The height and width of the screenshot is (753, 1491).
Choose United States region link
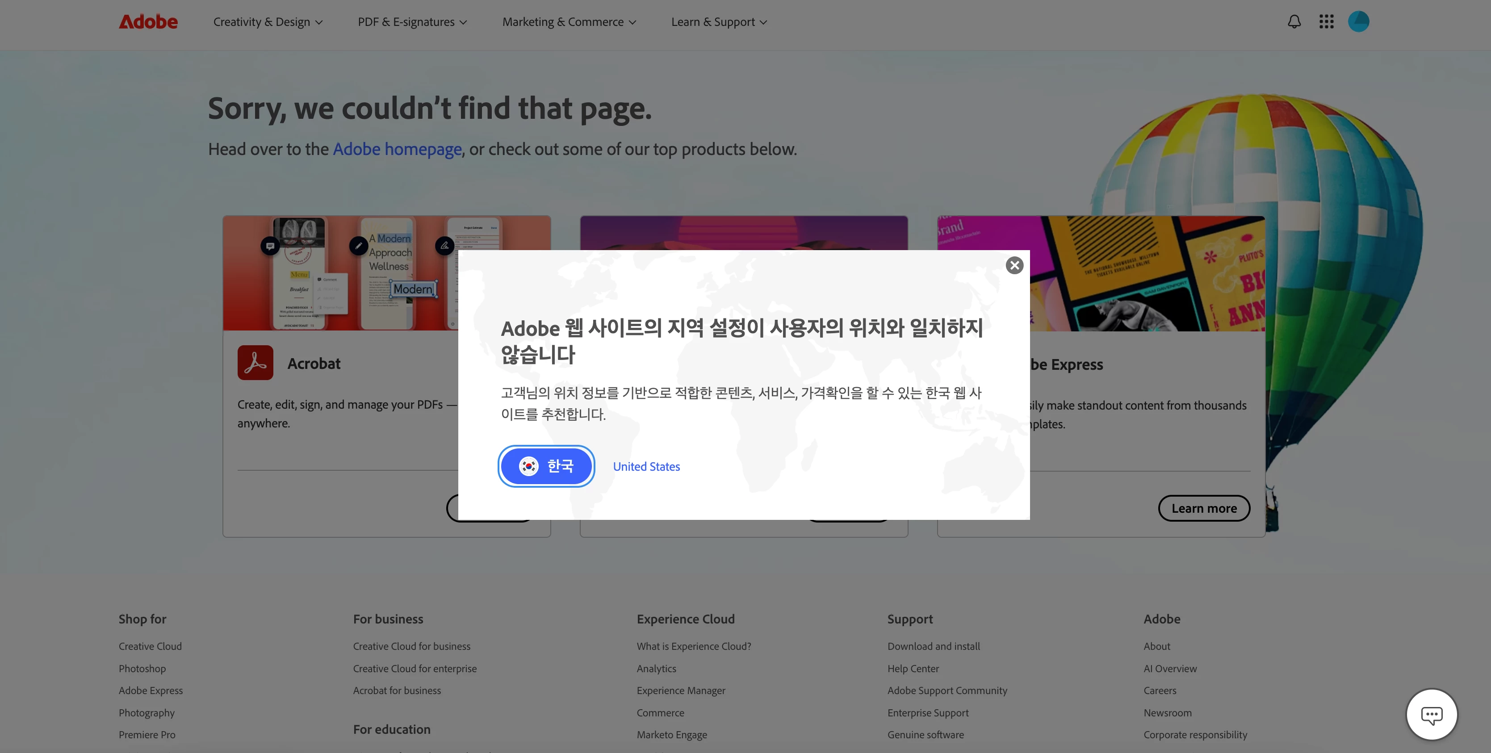tap(646, 467)
